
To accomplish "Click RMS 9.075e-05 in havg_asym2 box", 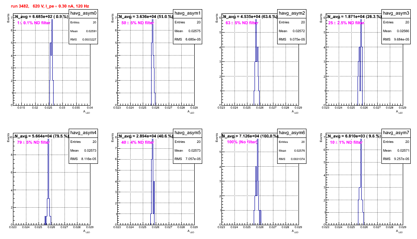I will click(x=292, y=40).
